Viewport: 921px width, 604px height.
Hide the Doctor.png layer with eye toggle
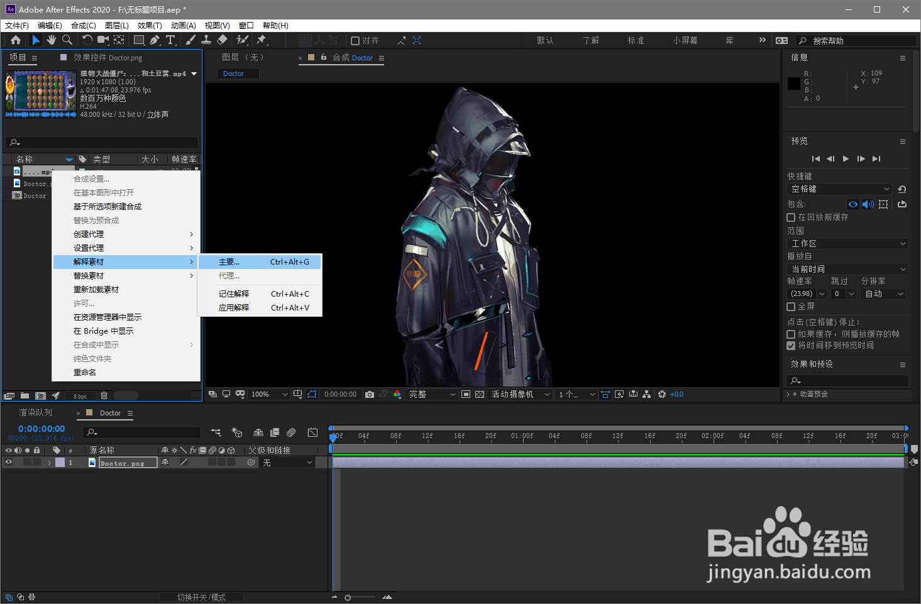click(x=9, y=463)
